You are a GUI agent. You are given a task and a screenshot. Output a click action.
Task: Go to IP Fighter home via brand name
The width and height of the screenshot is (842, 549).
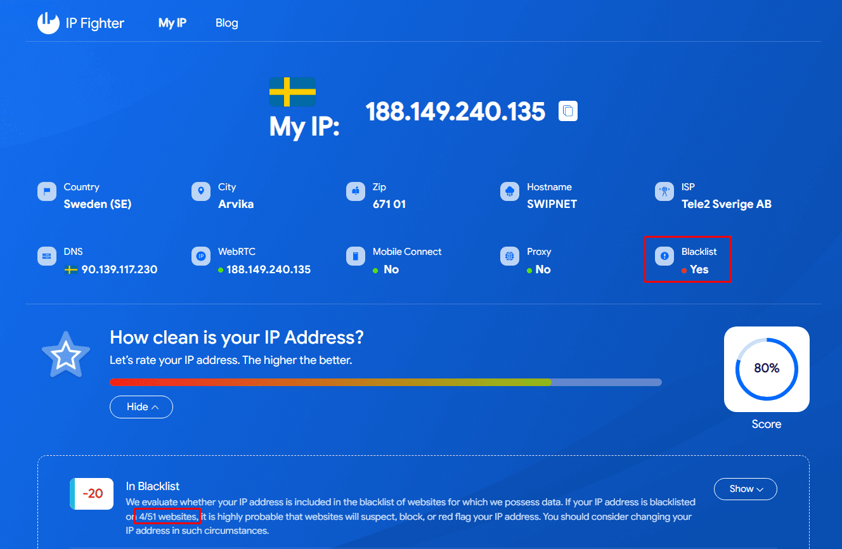(x=95, y=23)
